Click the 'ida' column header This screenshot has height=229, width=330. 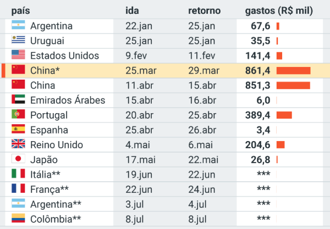(x=132, y=11)
